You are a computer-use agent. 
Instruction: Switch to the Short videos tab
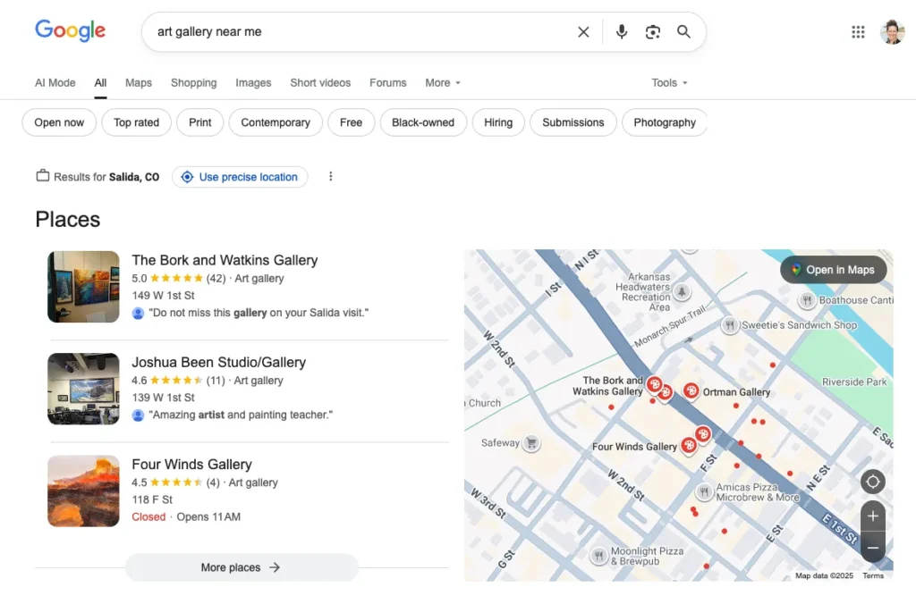click(320, 83)
